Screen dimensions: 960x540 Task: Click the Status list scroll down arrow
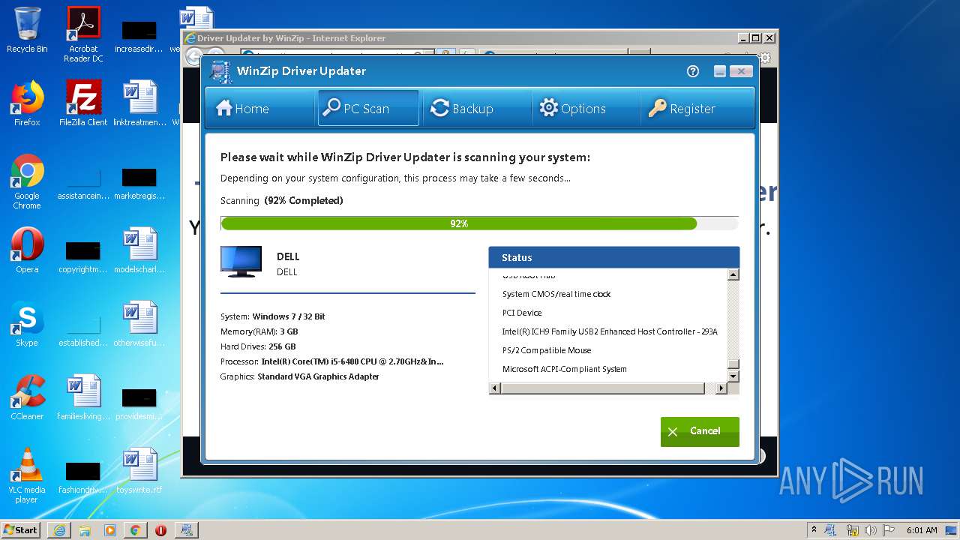733,376
